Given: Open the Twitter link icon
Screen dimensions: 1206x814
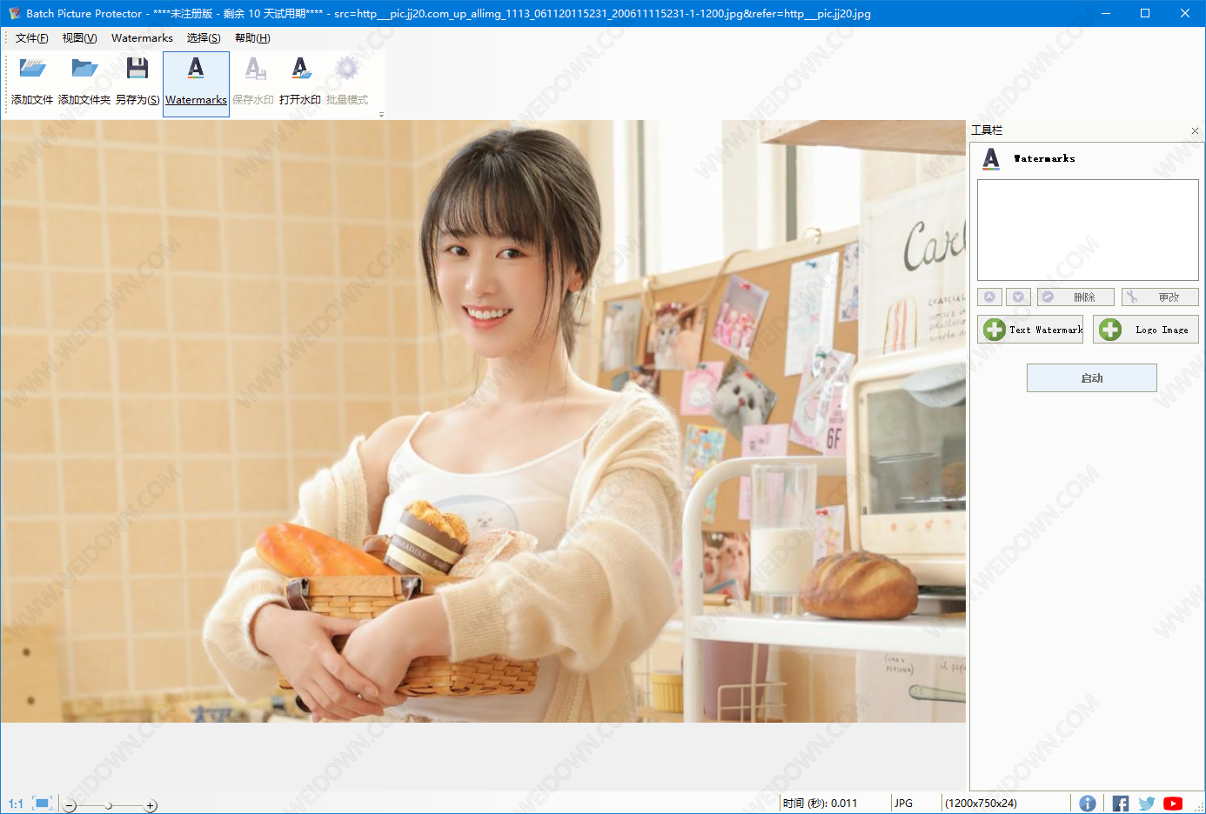Looking at the screenshot, I should (x=1147, y=804).
